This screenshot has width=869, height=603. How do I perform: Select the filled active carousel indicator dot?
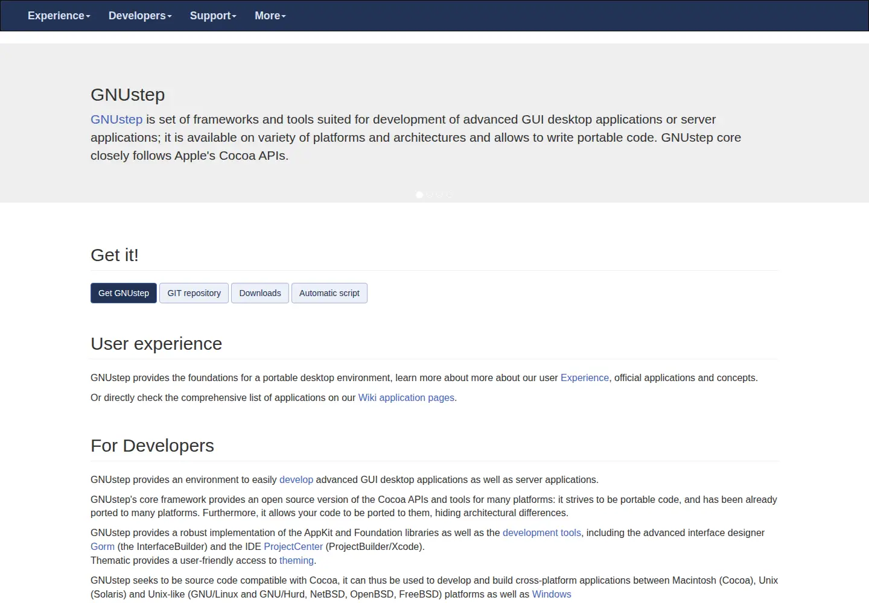[419, 195]
